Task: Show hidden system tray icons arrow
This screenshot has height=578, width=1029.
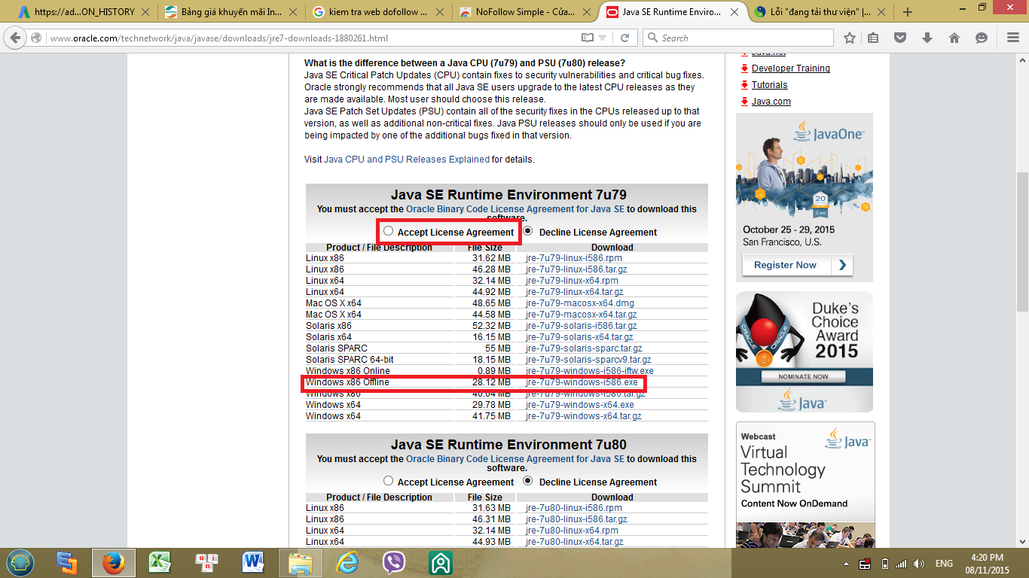Action: point(847,563)
